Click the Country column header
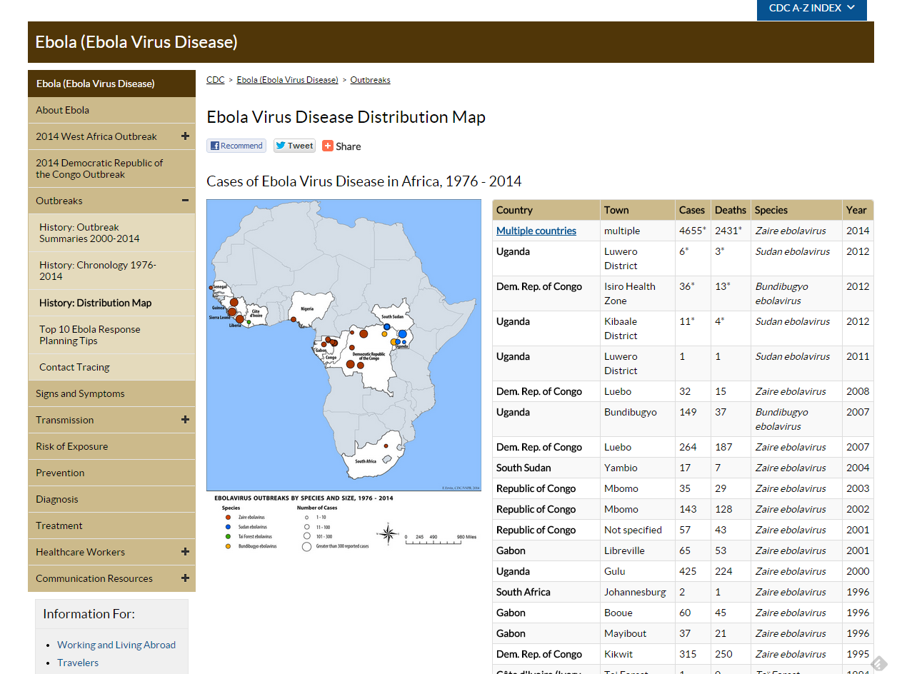 point(546,210)
